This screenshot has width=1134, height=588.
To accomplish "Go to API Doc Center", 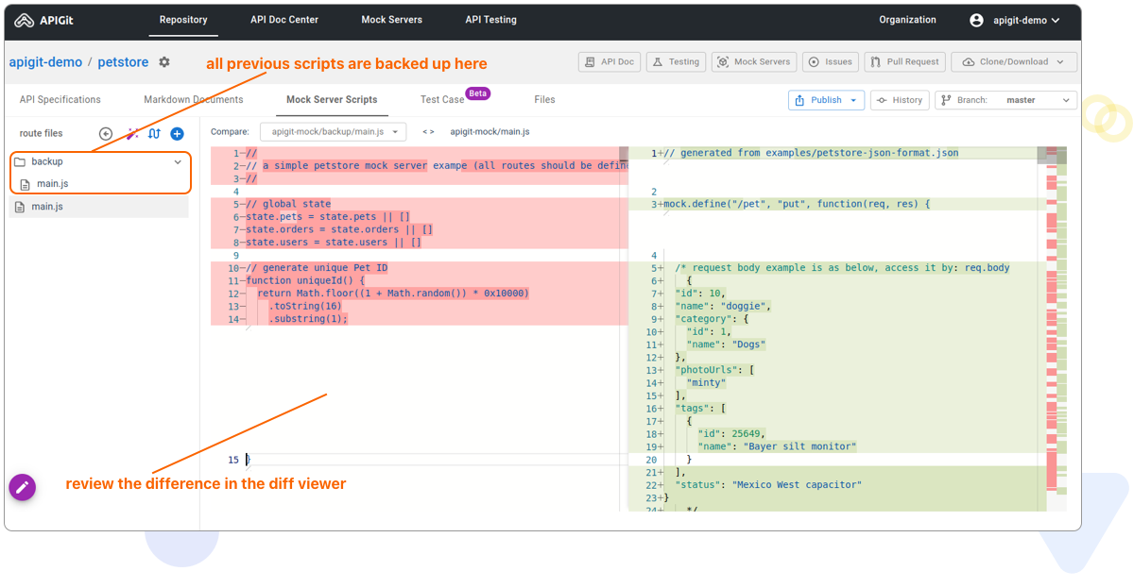I will pos(284,20).
